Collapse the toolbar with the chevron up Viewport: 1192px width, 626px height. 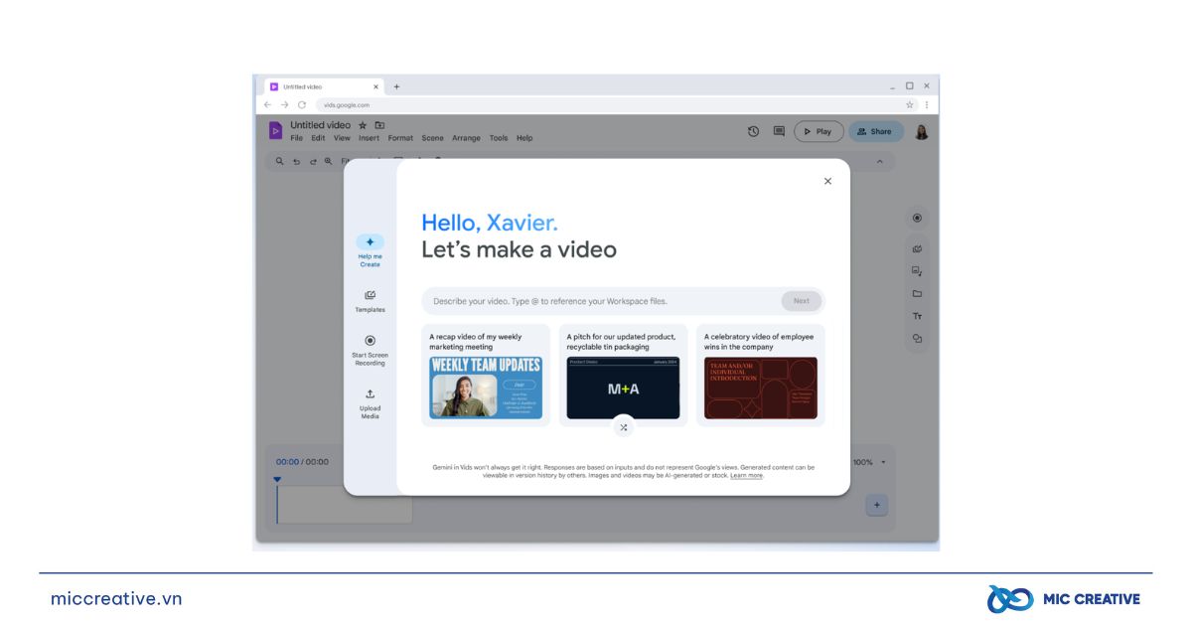point(879,161)
